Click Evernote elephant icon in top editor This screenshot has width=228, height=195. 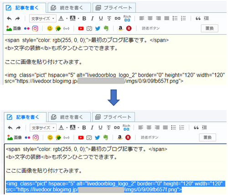pyautogui.click(x=106, y=28)
